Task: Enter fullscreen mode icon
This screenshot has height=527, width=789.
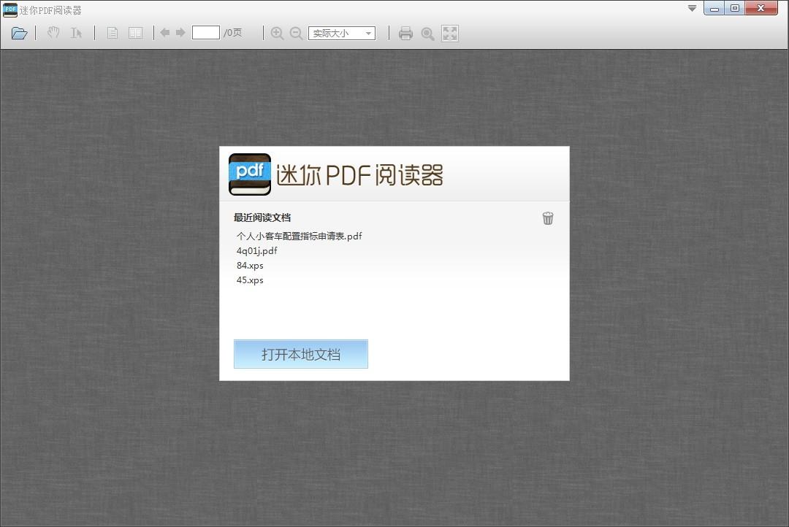Action: [450, 33]
